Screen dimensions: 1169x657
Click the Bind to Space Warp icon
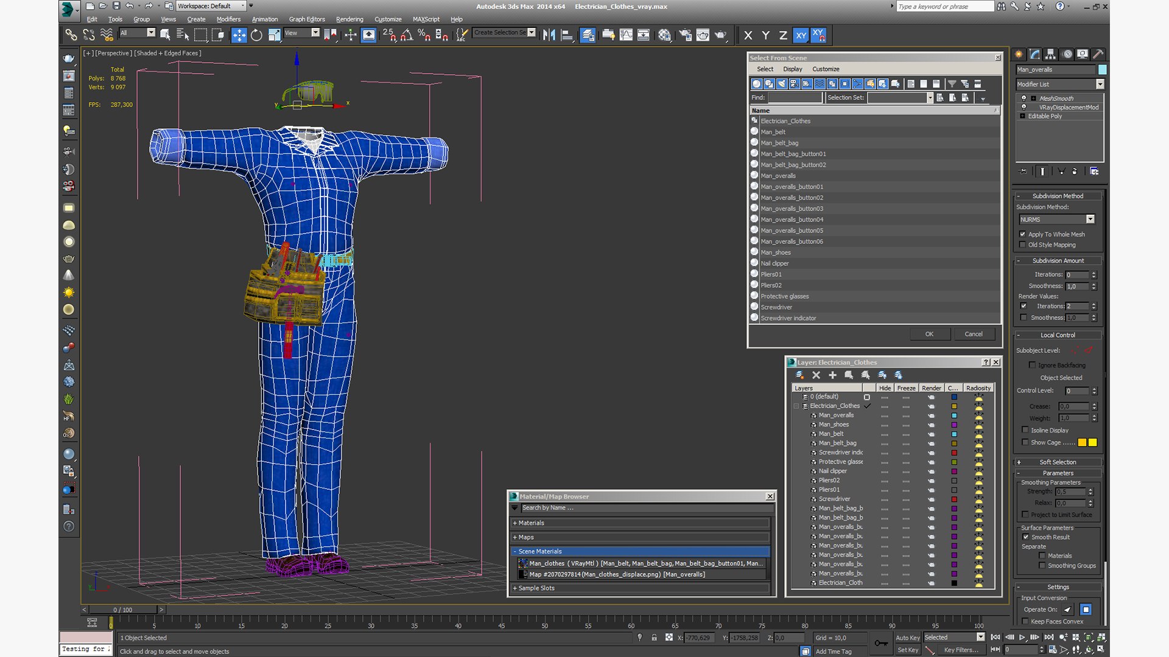[107, 35]
